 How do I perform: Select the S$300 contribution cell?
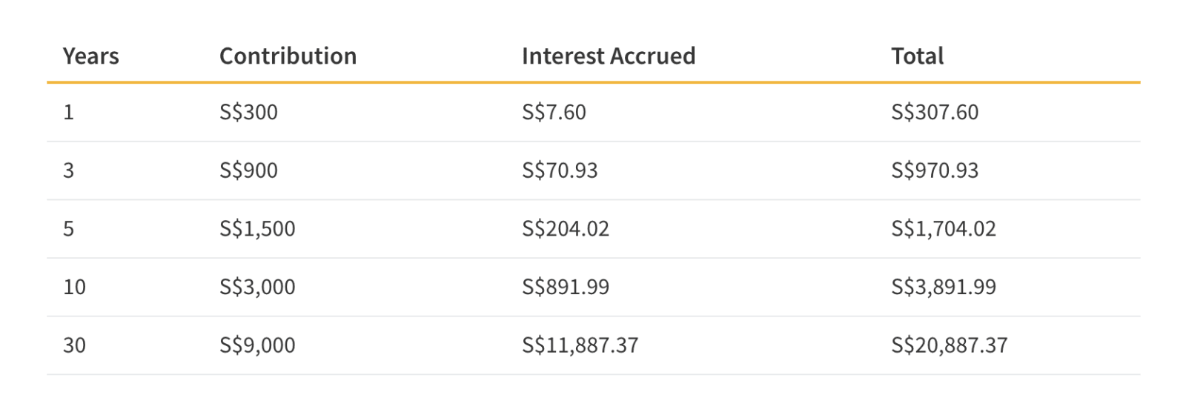point(248,112)
